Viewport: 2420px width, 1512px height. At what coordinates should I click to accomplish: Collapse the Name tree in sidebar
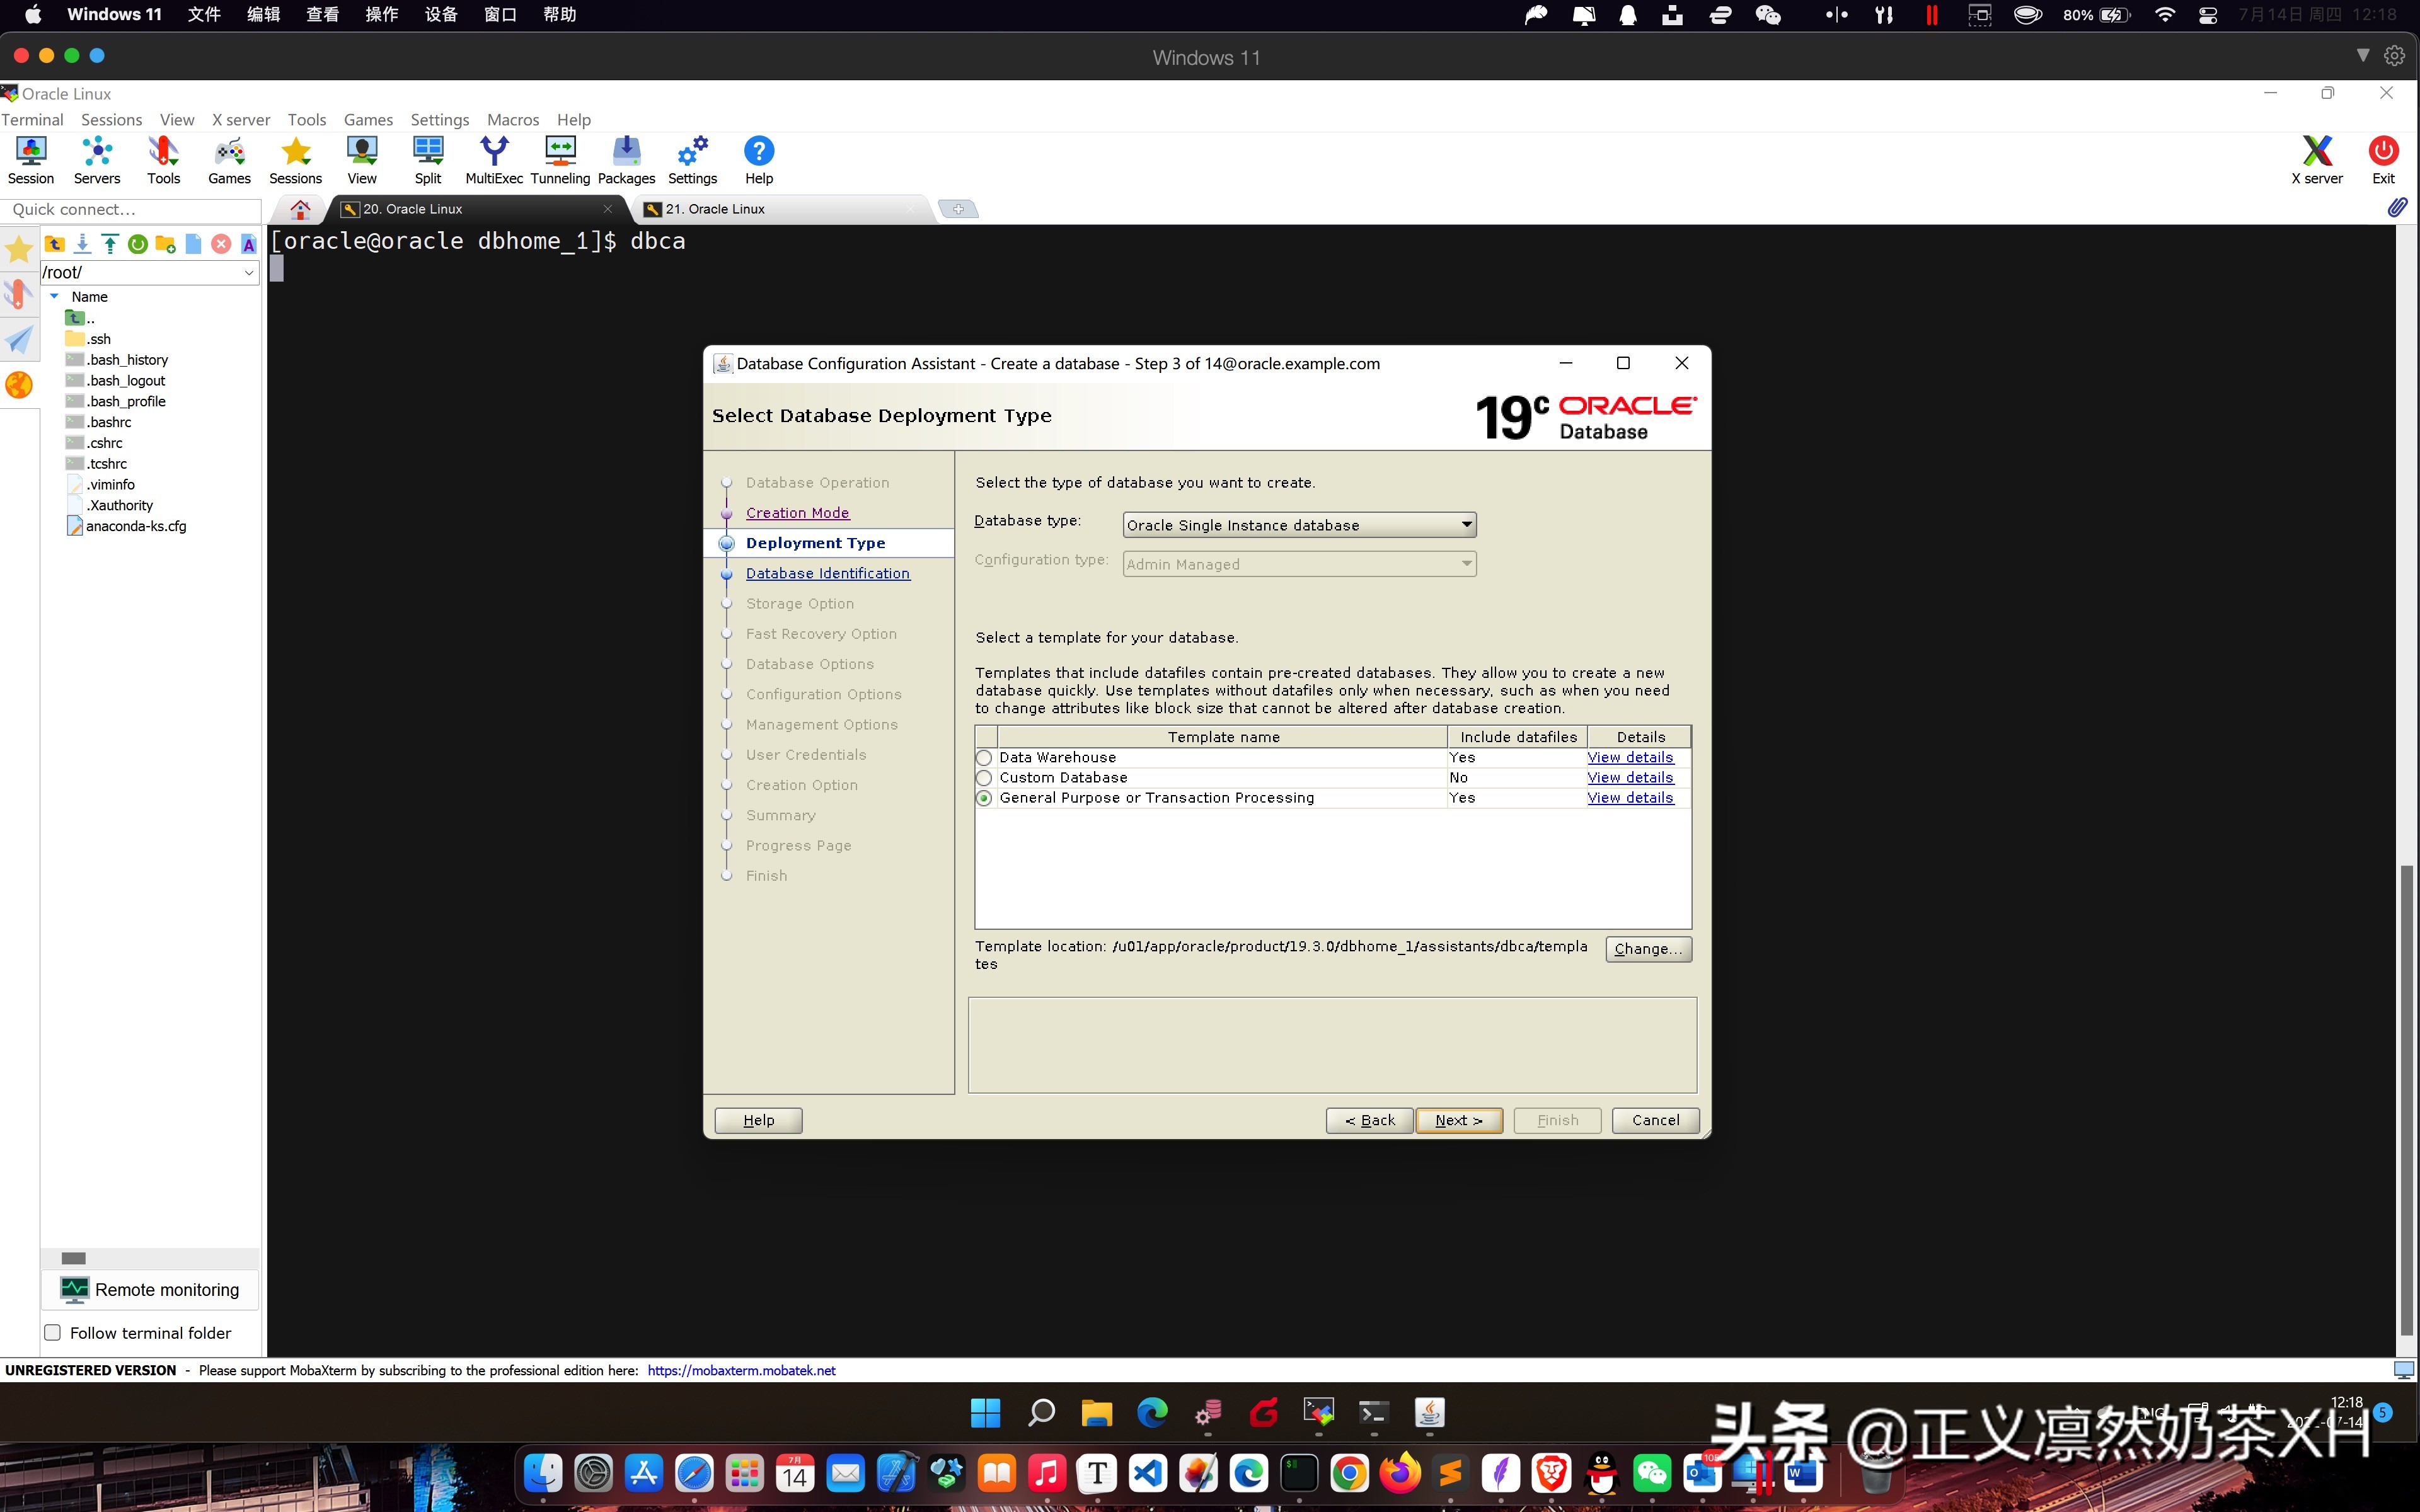click(x=55, y=296)
